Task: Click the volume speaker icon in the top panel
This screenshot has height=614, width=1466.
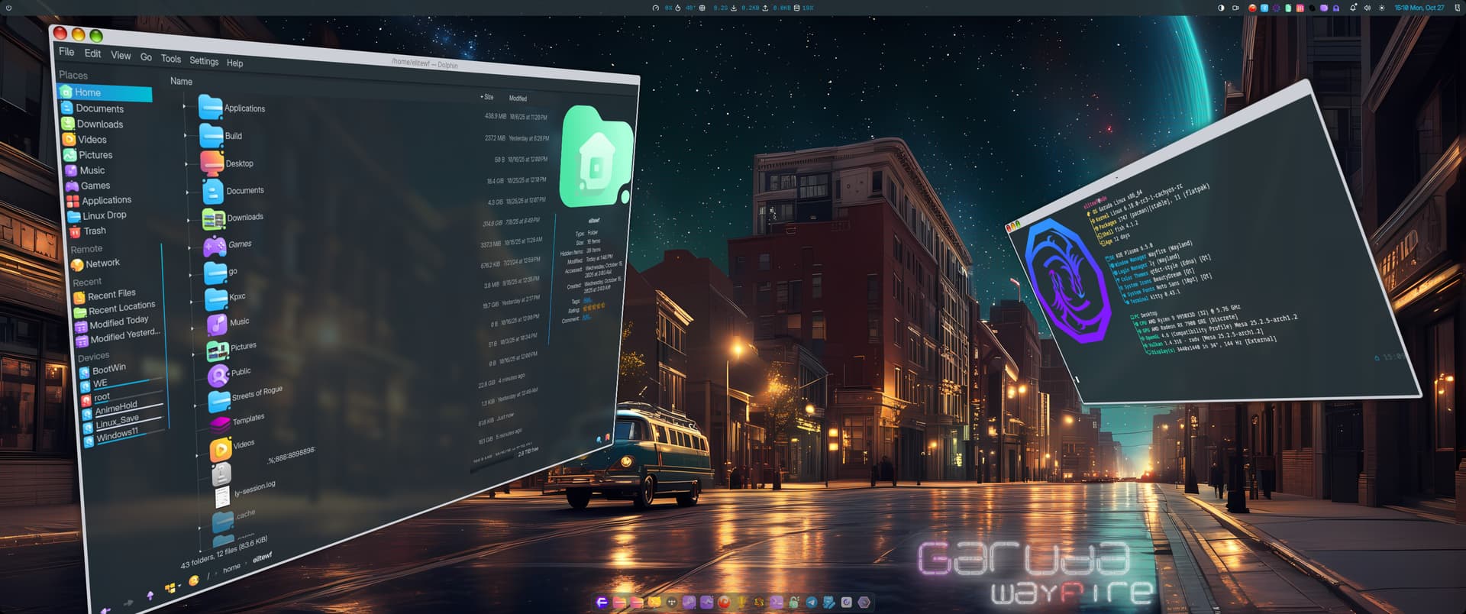Action: coord(1368,8)
